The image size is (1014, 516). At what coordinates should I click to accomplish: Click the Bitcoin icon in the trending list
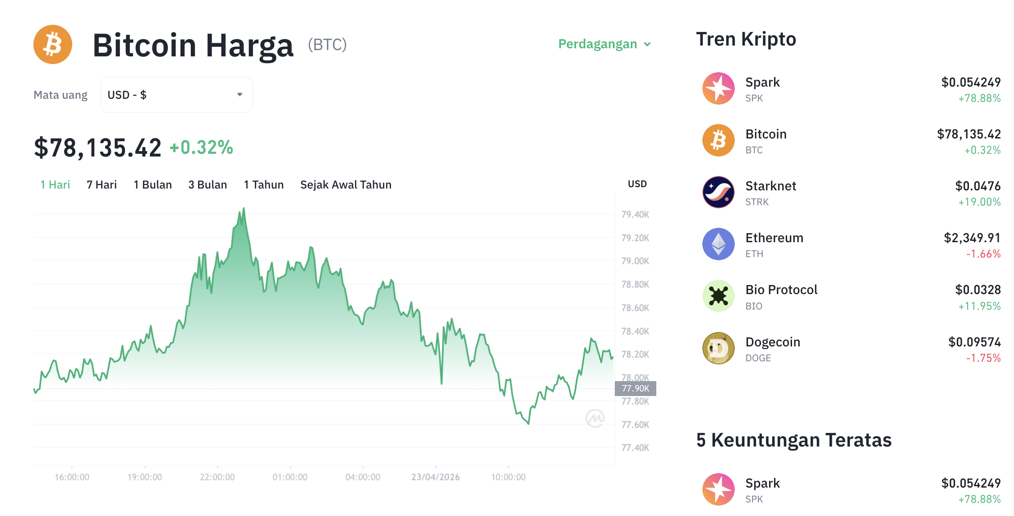point(718,140)
